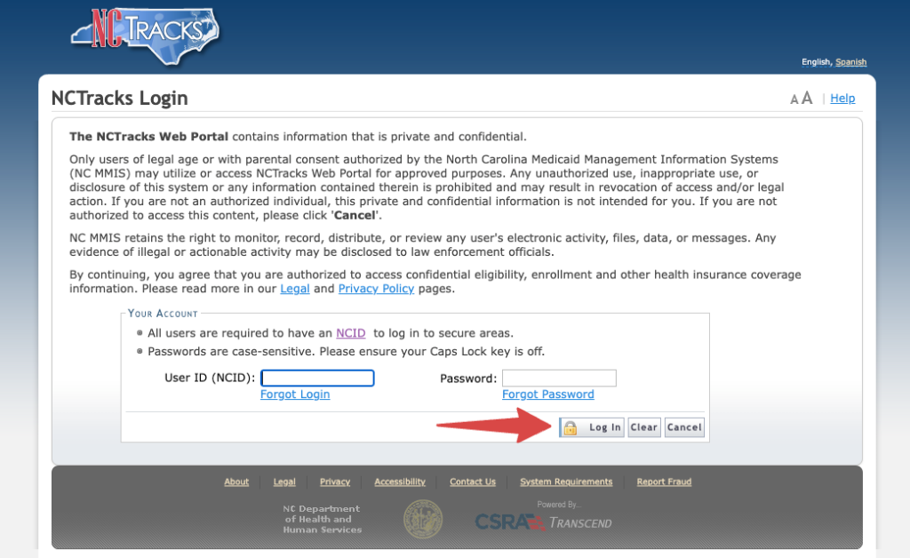Switch the page language to Spanish
Screen dimensions: 910x558
pyautogui.click(x=850, y=62)
